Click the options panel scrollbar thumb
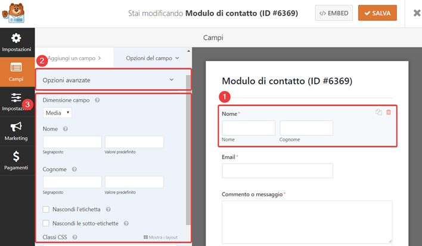Screen dimensions: 422x246 click(x=188, y=150)
